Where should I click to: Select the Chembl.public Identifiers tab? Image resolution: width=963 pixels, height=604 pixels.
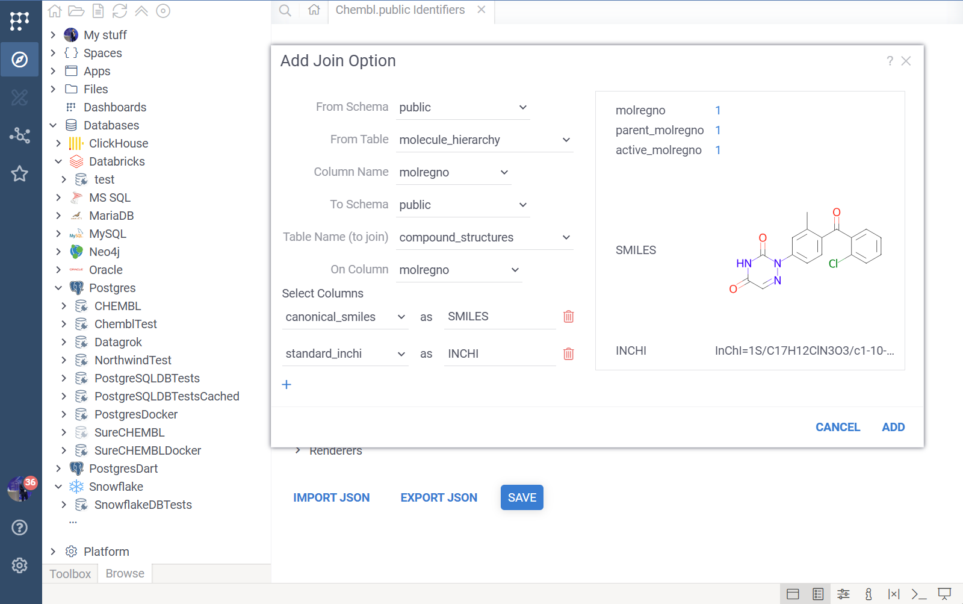point(400,10)
